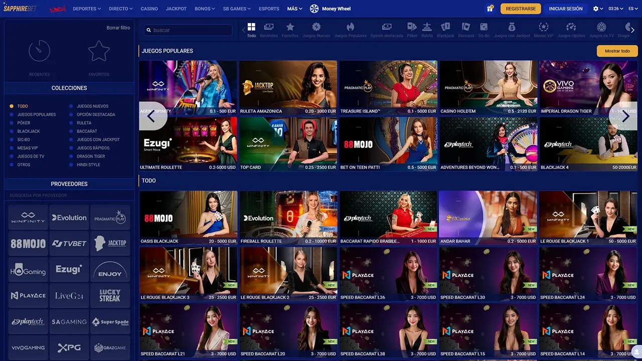Open the Jackpot menu item
This screenshot has width=642, height=361.
pyautogui.click(x=176, y=9)
